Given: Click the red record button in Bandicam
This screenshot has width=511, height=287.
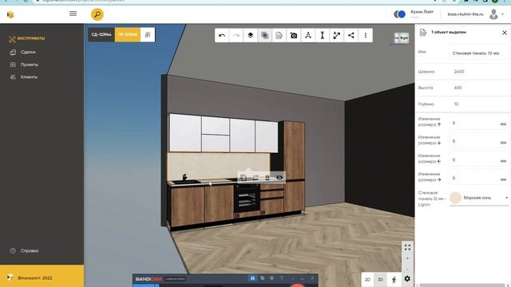Looking at the screenshot, I should tap(297, 285).
